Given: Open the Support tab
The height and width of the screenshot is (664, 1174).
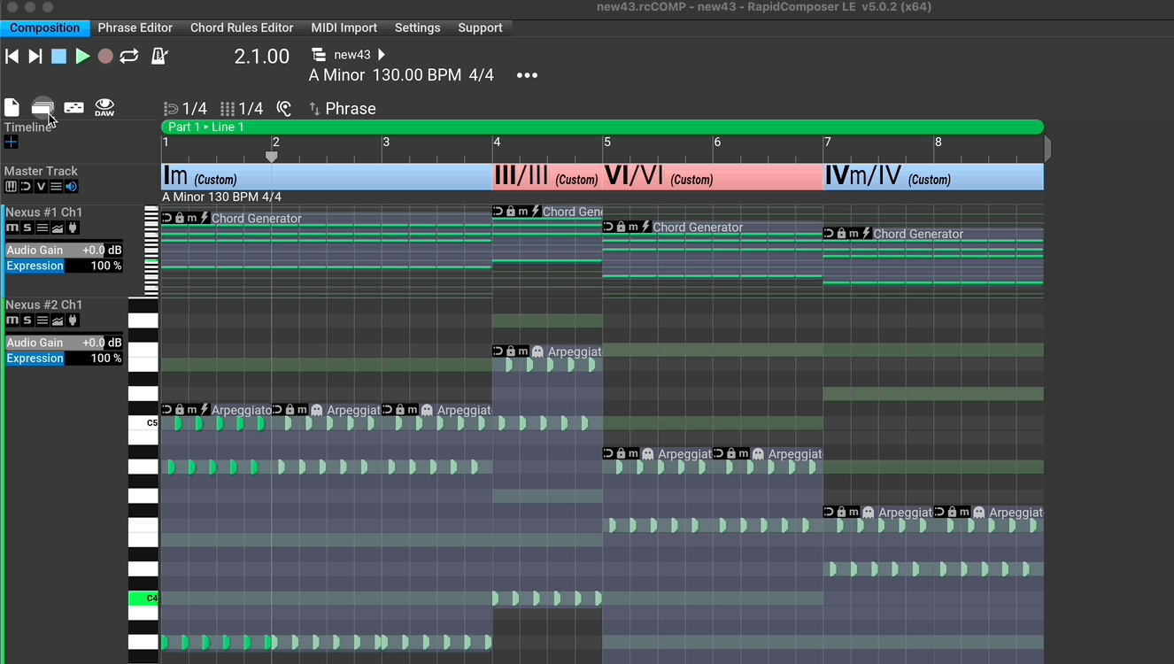Looking at the screenshot, I should (480, 27).
